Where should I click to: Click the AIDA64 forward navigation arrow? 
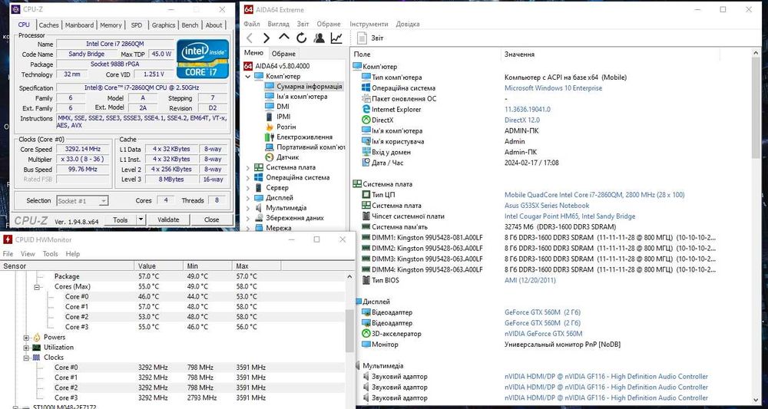tap(266, 38)
